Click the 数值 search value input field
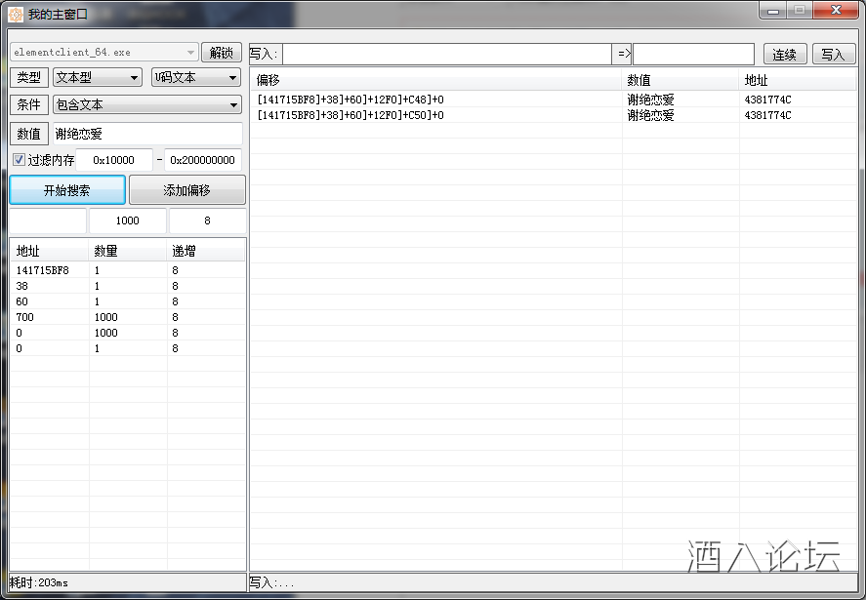The image size is (866, 600). (x=145, y=134)
